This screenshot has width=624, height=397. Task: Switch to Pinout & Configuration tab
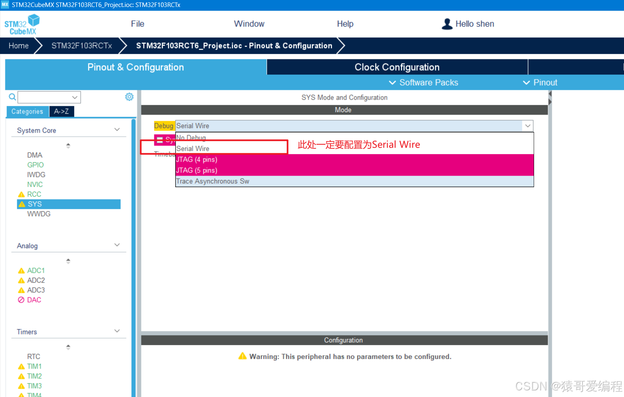click(136, 67)
